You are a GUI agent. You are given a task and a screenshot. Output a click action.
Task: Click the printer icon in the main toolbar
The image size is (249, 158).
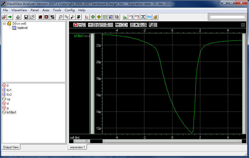pos(18,17)
